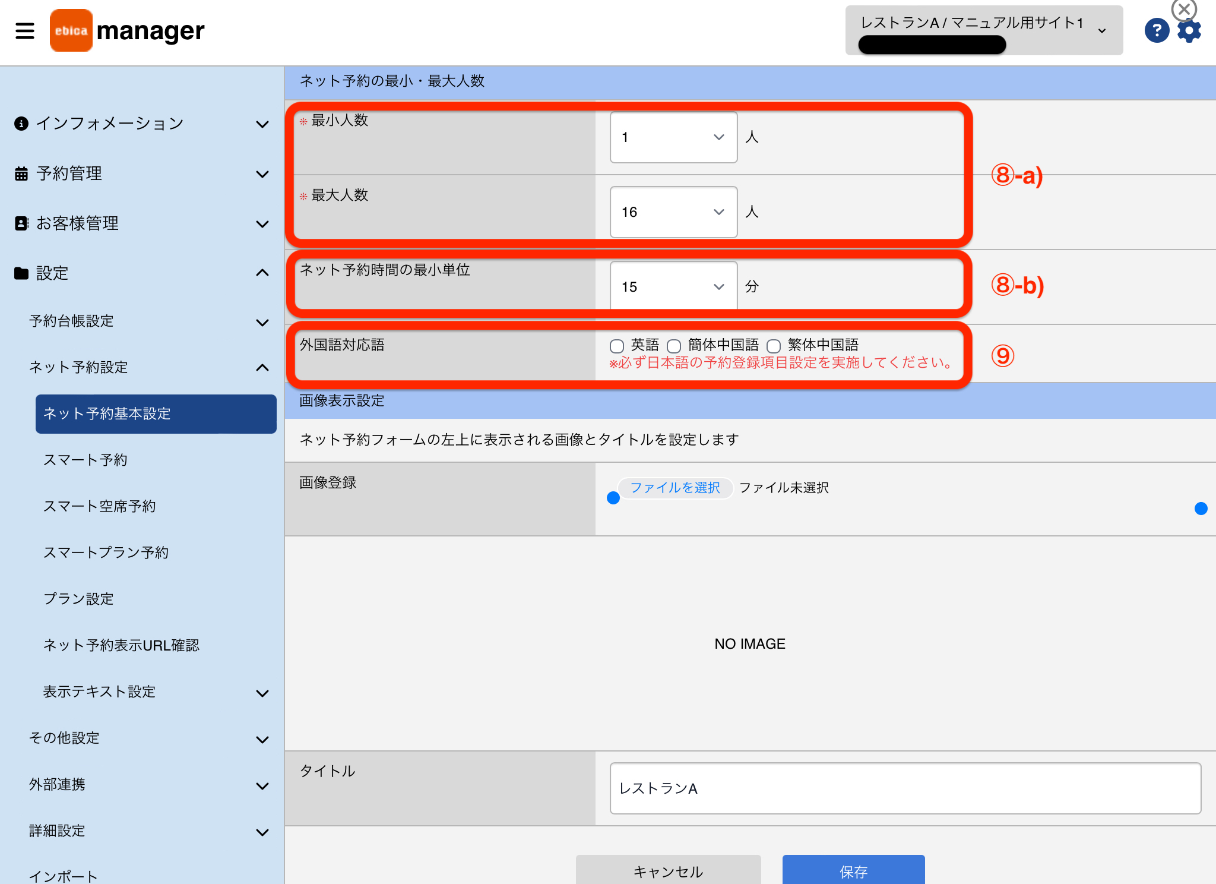Viewport: 1216px width, 884px height.
Task: Click the 外部連携 sidebar label
Action: point(57,784)
